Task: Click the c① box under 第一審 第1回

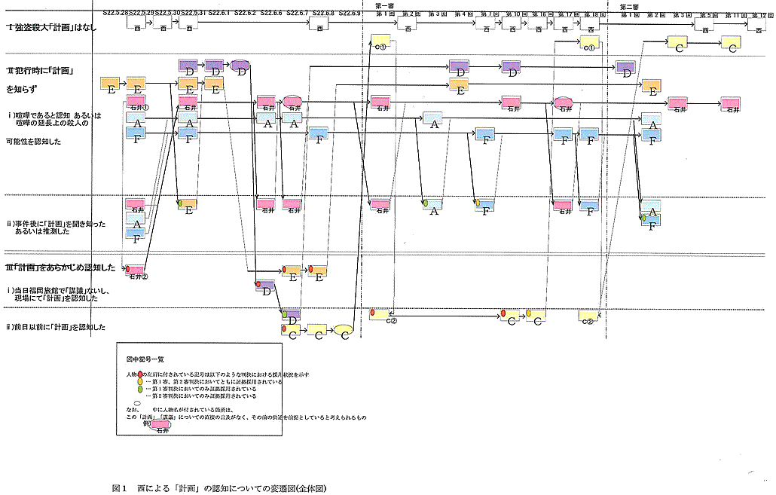Action: tap(381, 42)
